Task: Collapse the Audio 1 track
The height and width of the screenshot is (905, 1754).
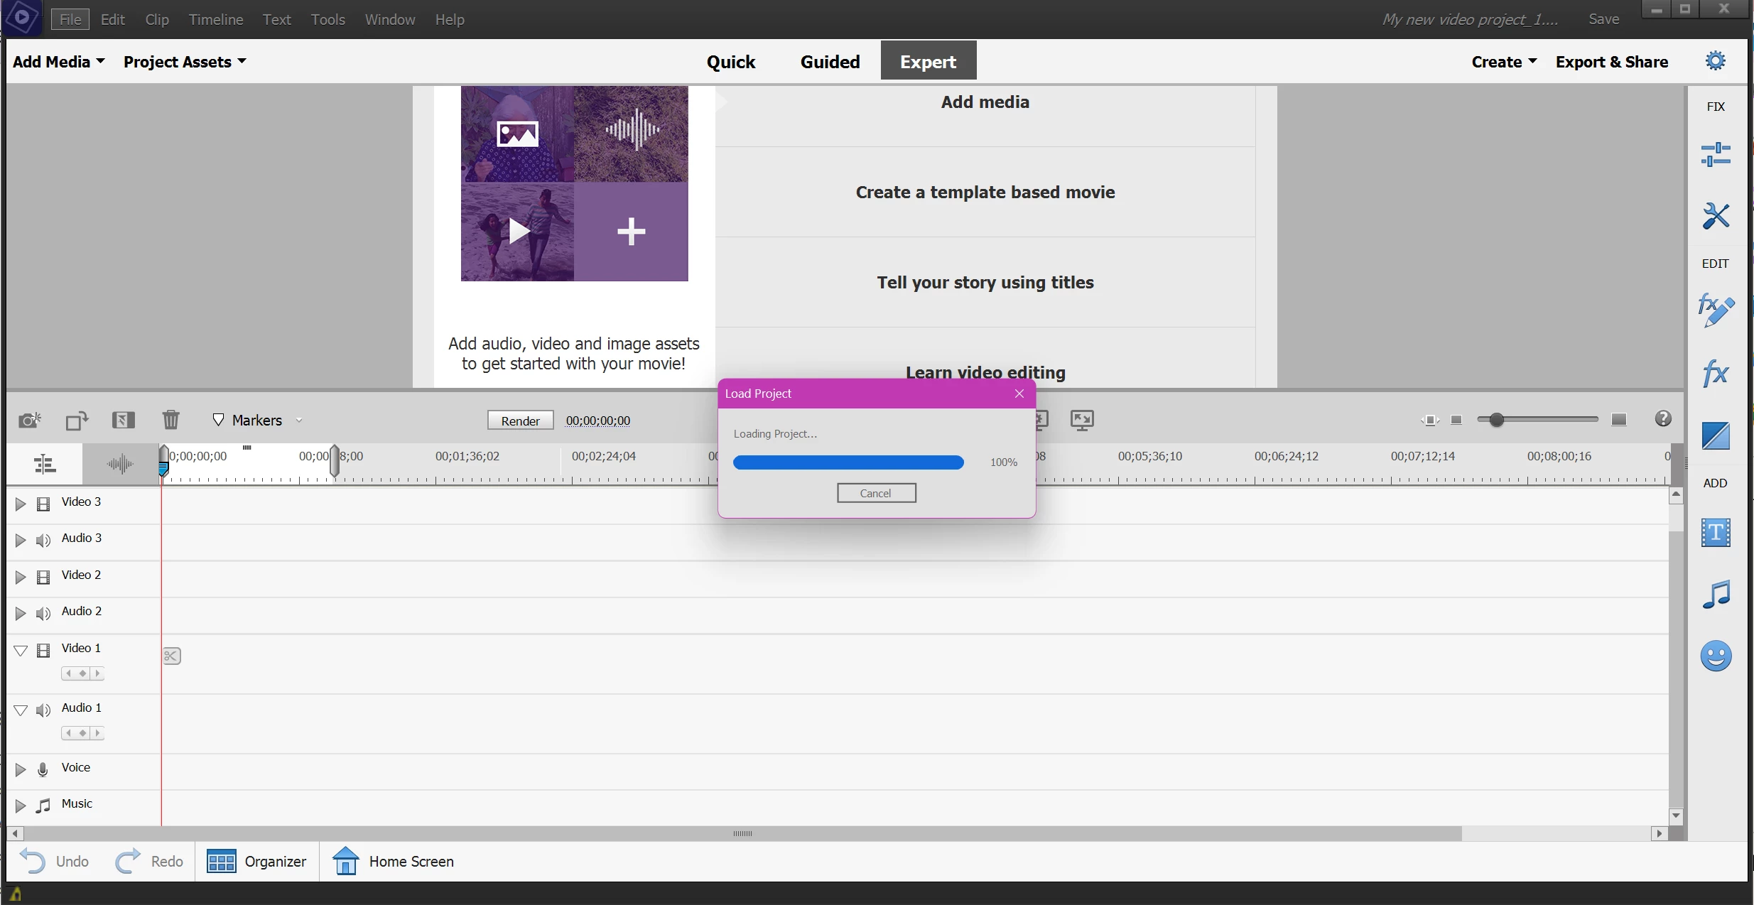Action: 21,710
